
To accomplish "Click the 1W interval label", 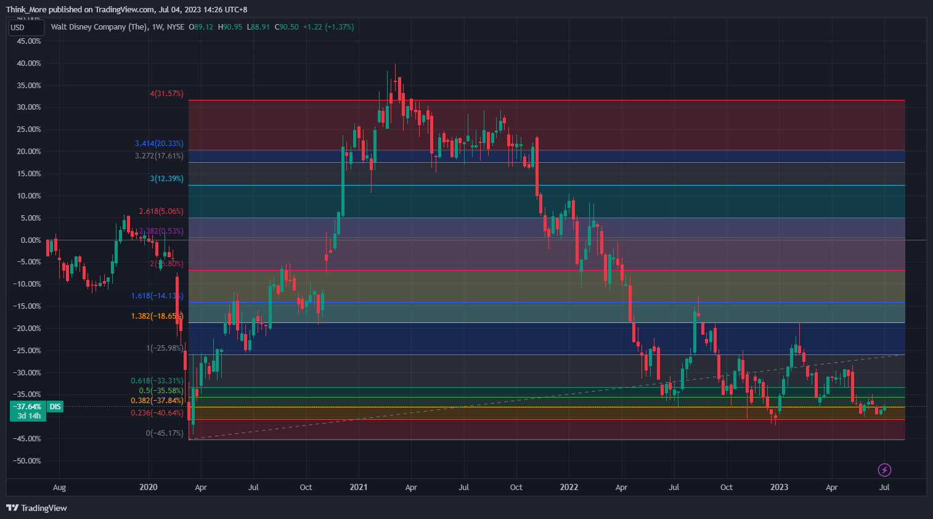I will [x=158, y=27].
